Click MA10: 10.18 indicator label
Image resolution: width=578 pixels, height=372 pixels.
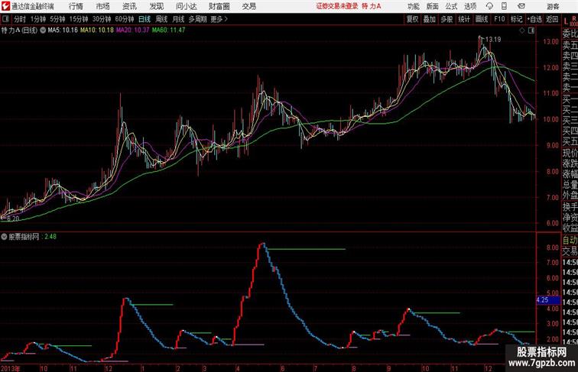(97, 31)
